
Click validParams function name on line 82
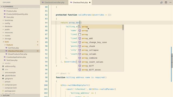(x=85, y=15)
